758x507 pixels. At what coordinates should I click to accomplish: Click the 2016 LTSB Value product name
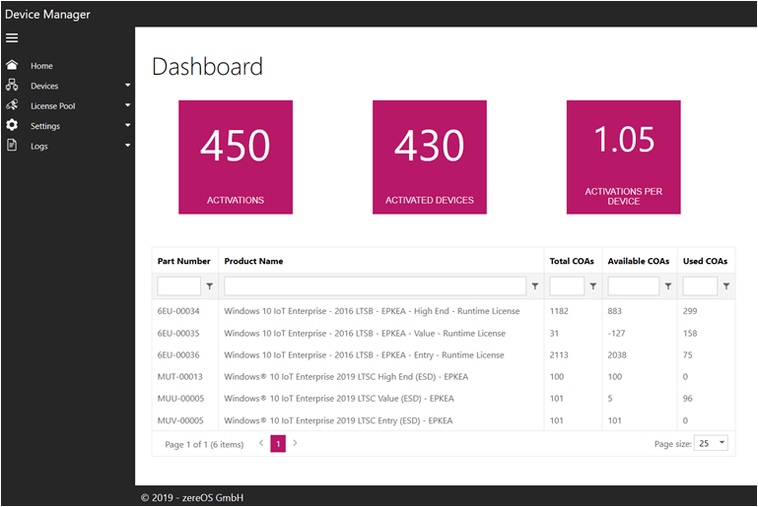(365, 333)
